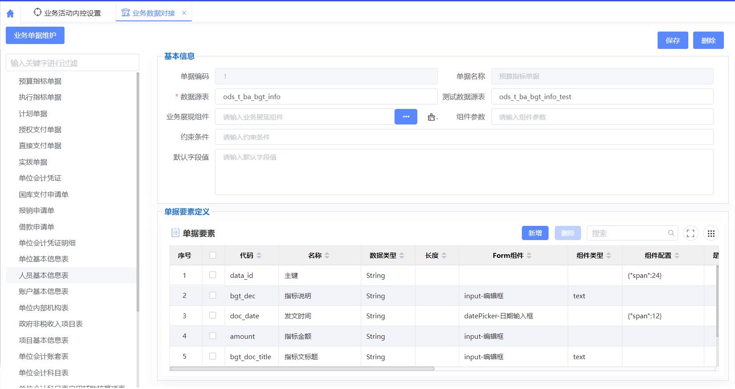Screen dimensions: 735x389
Task: Open column settings grid icon
Action: coord(711,233)
